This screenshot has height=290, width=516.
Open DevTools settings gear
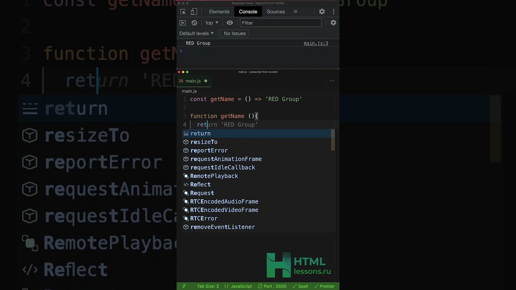322,12
